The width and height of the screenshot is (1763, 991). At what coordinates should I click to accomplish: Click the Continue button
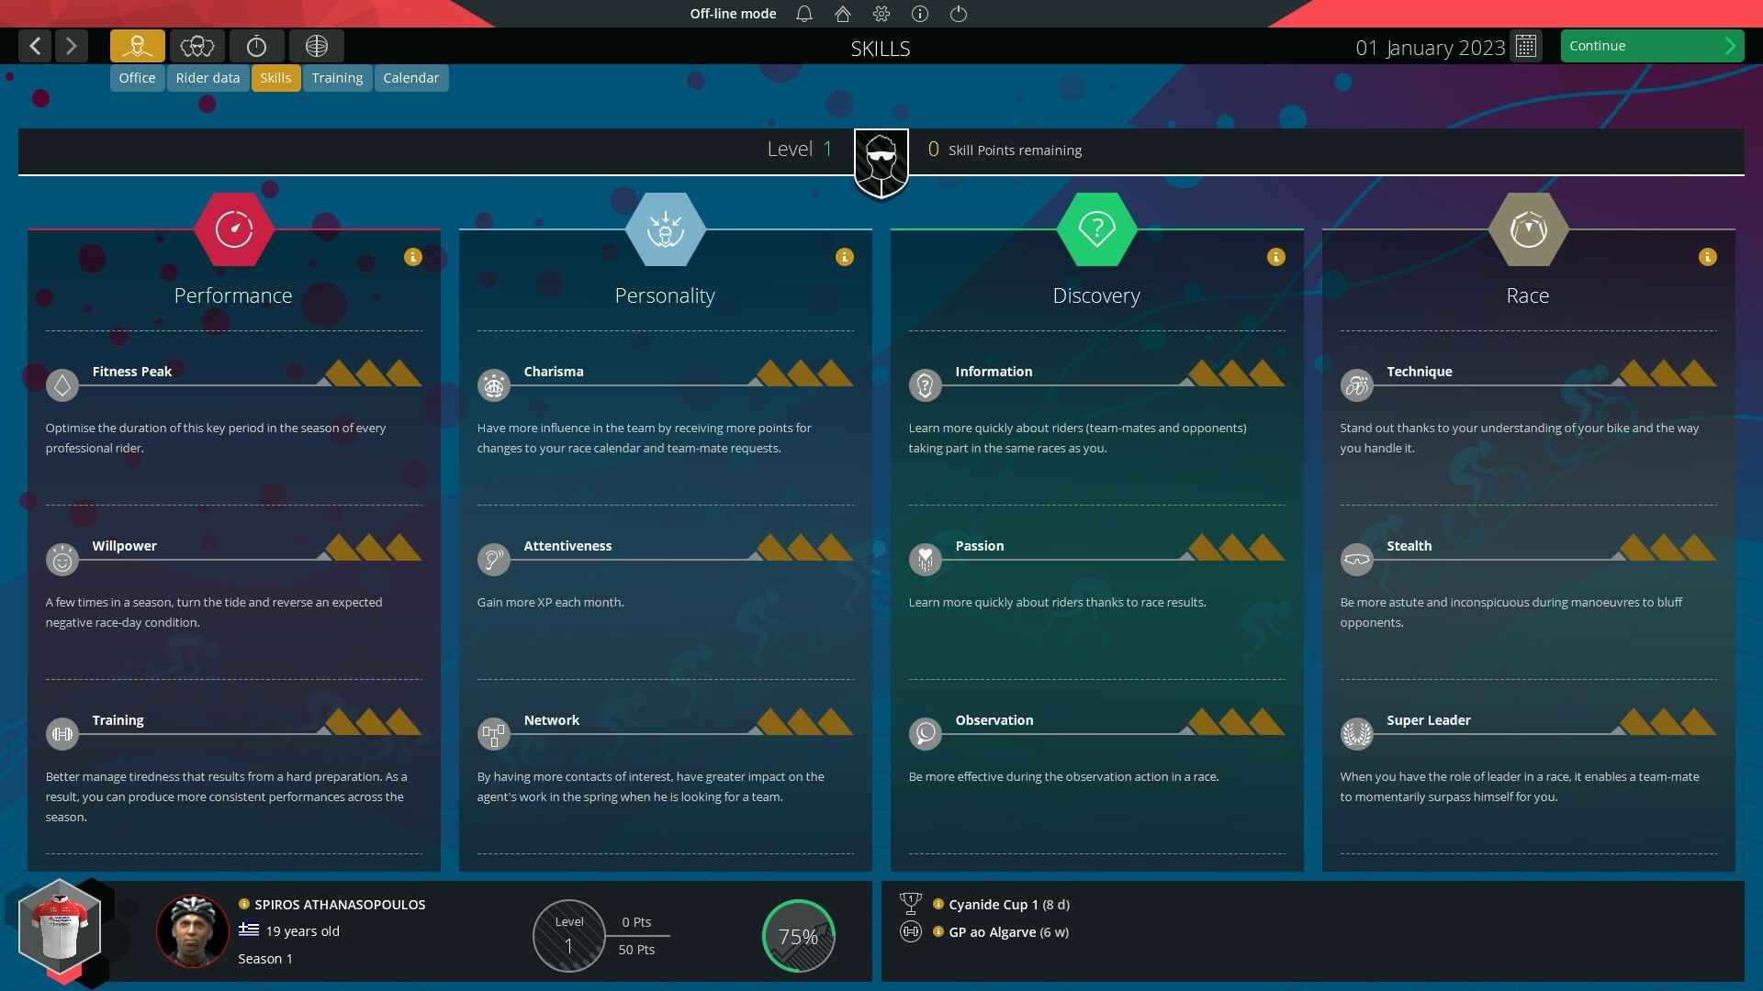tap(1649, 45)
